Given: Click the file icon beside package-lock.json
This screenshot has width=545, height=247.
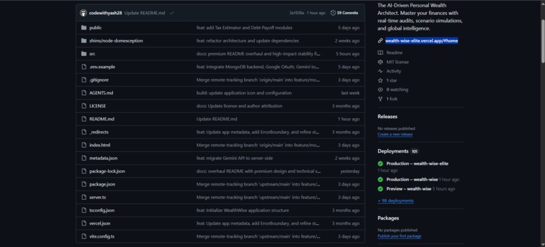Looking at the screenshot, I should point(83,171).
